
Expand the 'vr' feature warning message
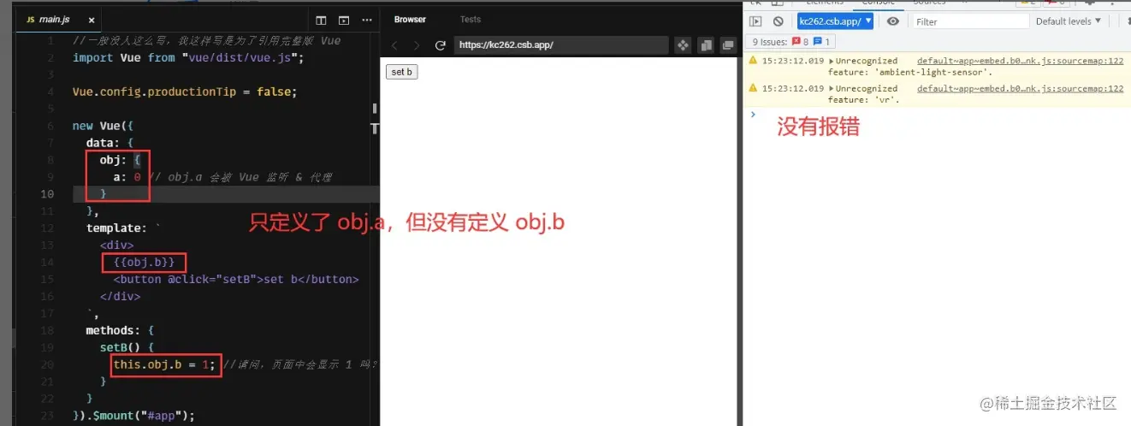coord(832,89)
